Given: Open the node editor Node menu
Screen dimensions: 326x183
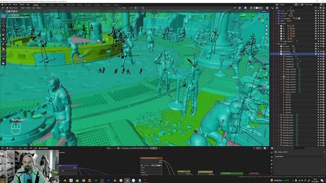Looking at the screenshot, I should pyautogui.click(x=35, y=148).
